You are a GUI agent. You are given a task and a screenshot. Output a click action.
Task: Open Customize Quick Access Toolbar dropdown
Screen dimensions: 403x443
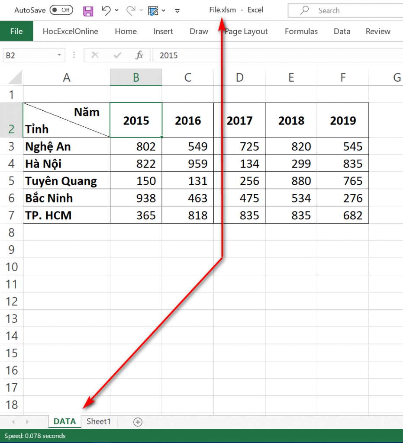pyautogui.click(x=177, y=11)
